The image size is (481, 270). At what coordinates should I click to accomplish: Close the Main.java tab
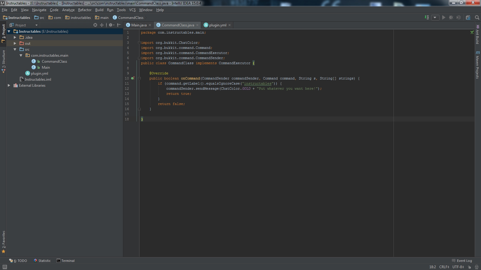tap(150, 25)
